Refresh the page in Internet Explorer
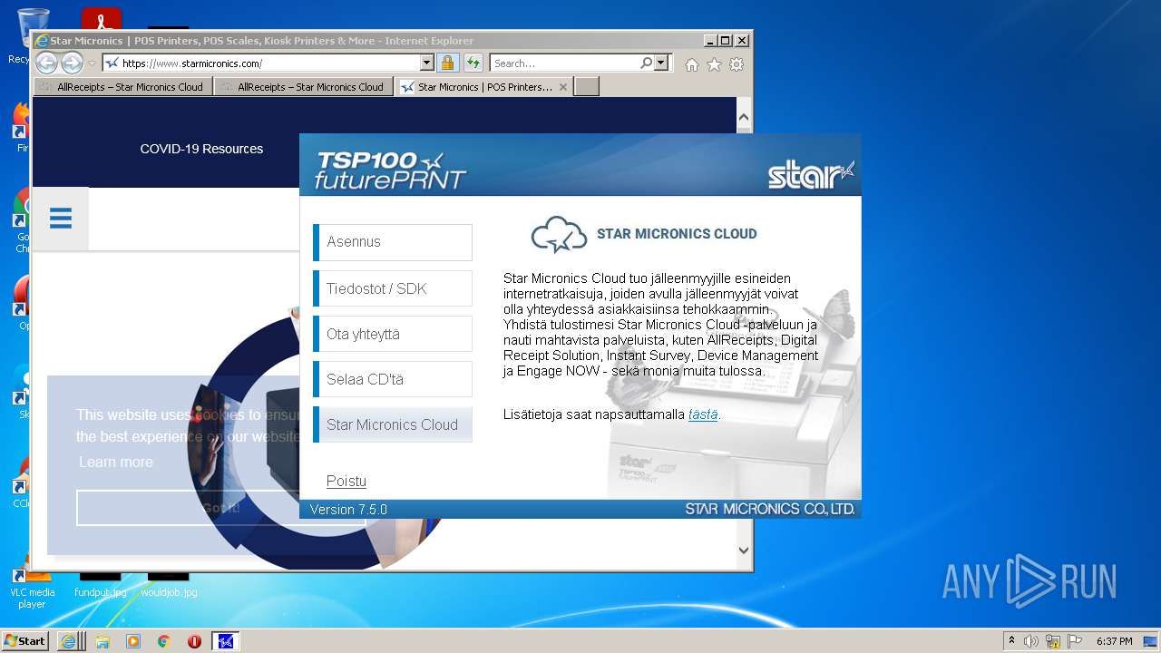Image resolution: width=1161 pixels, height=653 pixels. point(473,63)
